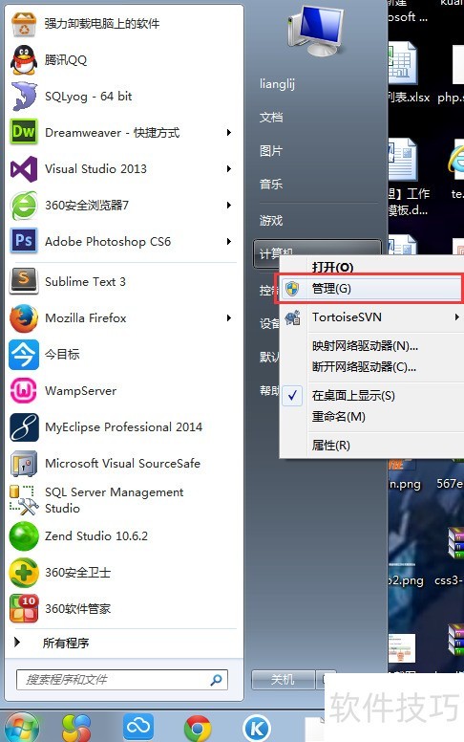Open 360软件管家 icon
464x742 pixels.
coord(24,608)
